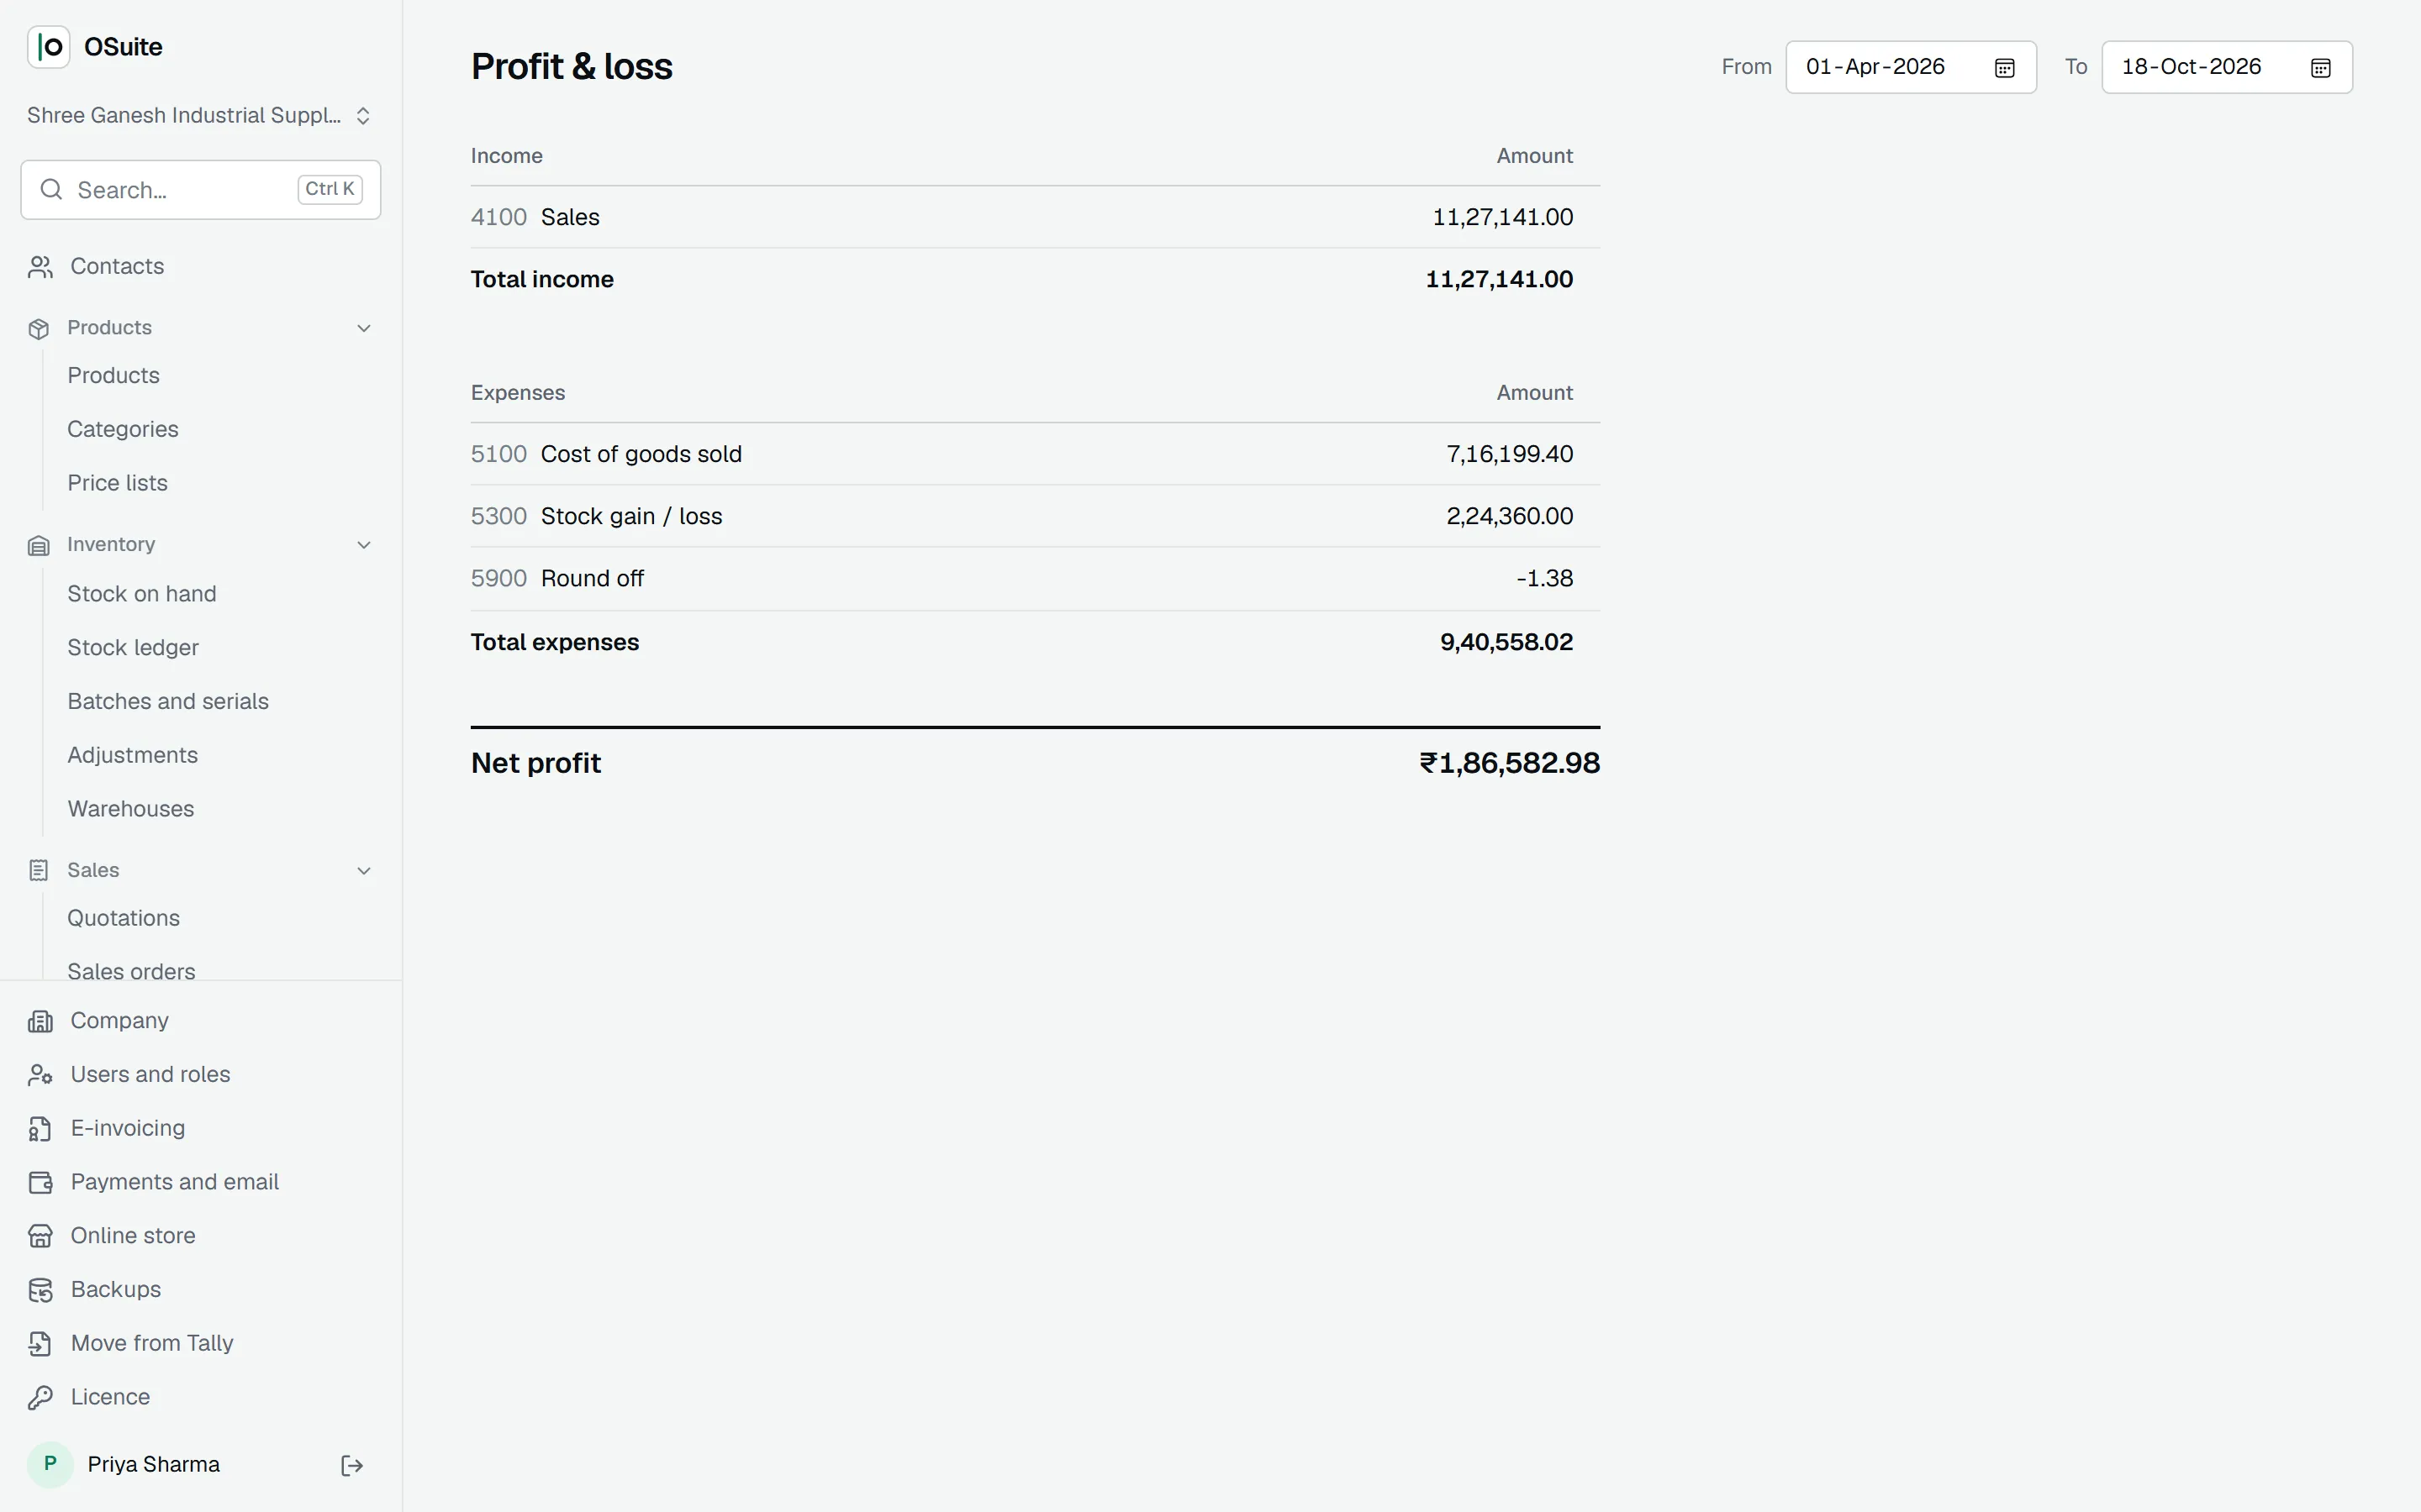Viewport: 2421px width, 1512px height.
Task: Open the 5100 Cost of goods sold row
Action: click(1036, 454)
